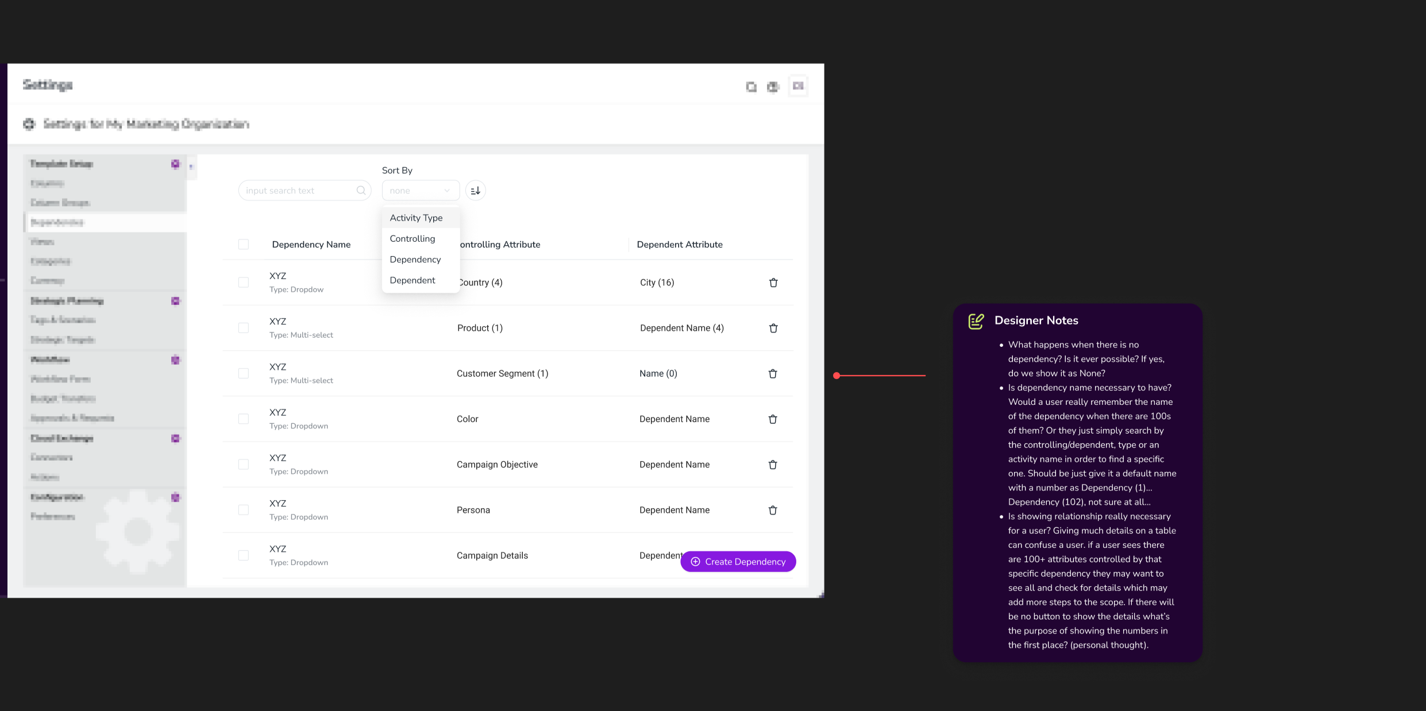Collapse the Strategic Planning sidebar section

(x=175, y=301)
